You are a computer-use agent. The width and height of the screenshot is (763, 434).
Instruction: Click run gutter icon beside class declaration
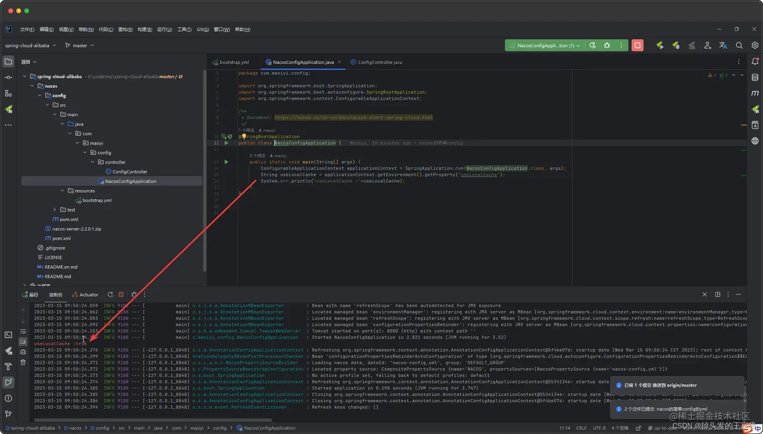pyautogui.click(x=226, y=143)
